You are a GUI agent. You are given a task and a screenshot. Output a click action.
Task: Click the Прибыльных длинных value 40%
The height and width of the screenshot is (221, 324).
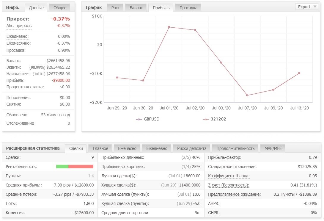(x=196, y=158)
